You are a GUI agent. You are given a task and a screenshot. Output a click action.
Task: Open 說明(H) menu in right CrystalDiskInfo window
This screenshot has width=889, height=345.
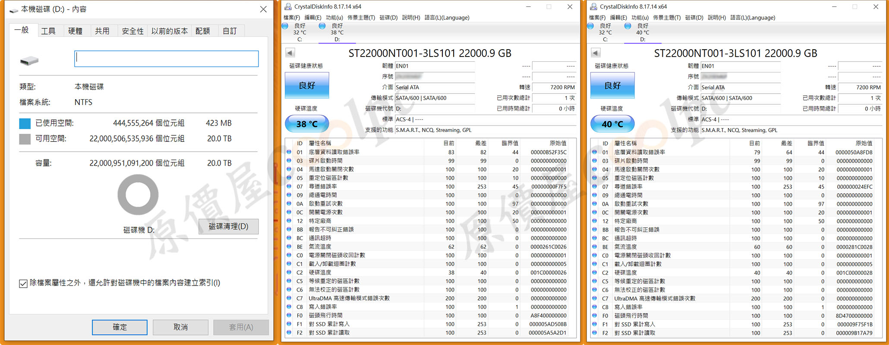[x=717, y=18]
